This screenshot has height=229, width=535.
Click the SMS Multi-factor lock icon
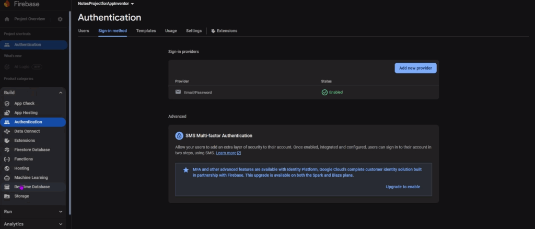[179, 135]
